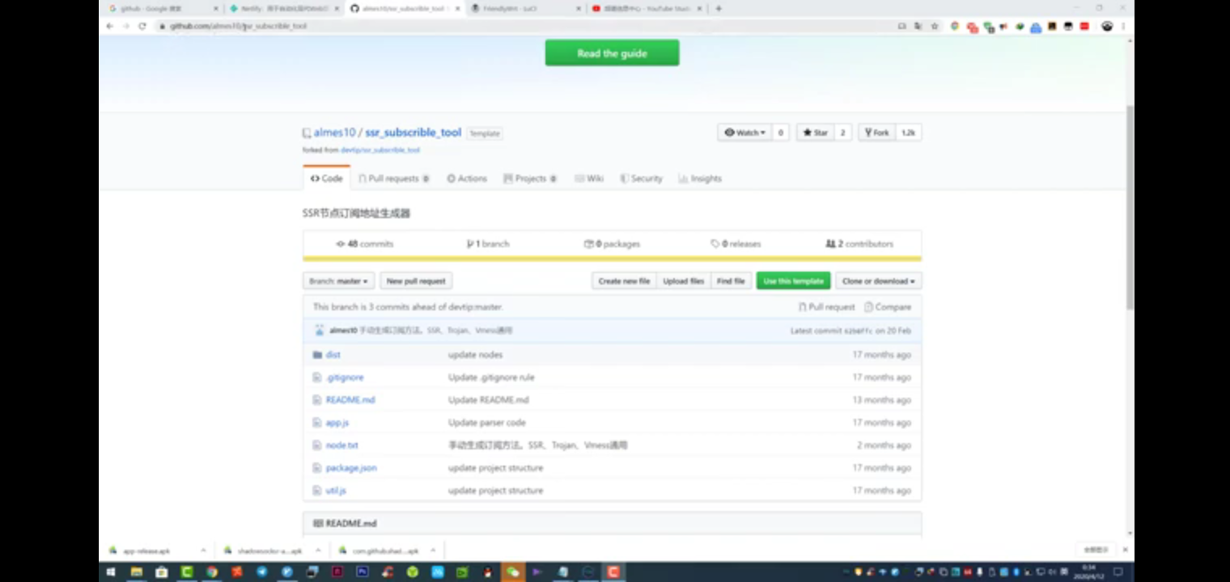Click the package box icon beside 0 packages

click(x=590, y=243)
